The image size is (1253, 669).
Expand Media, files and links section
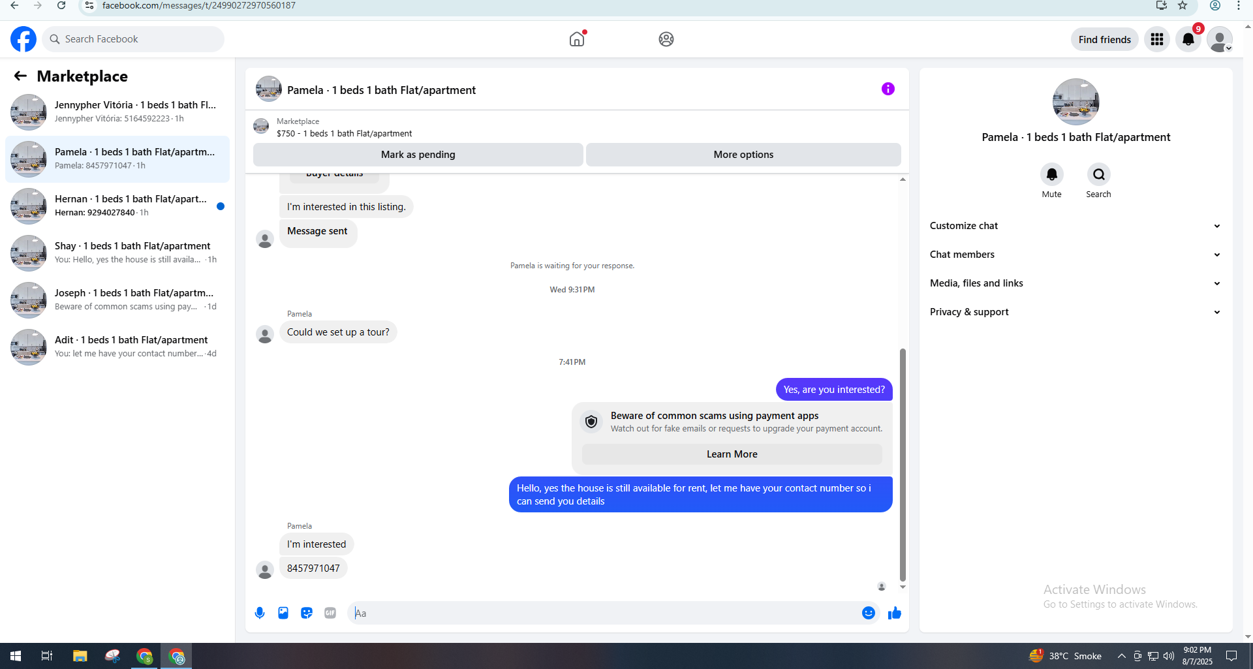[x=1075, y=283]
